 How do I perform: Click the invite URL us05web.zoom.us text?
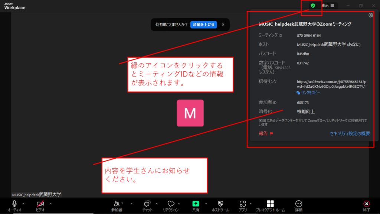tap(331, 84)
